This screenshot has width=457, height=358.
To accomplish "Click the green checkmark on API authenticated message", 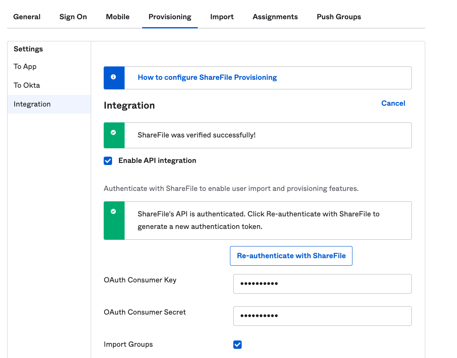I will pyautogui.click(x=114, y=211).
